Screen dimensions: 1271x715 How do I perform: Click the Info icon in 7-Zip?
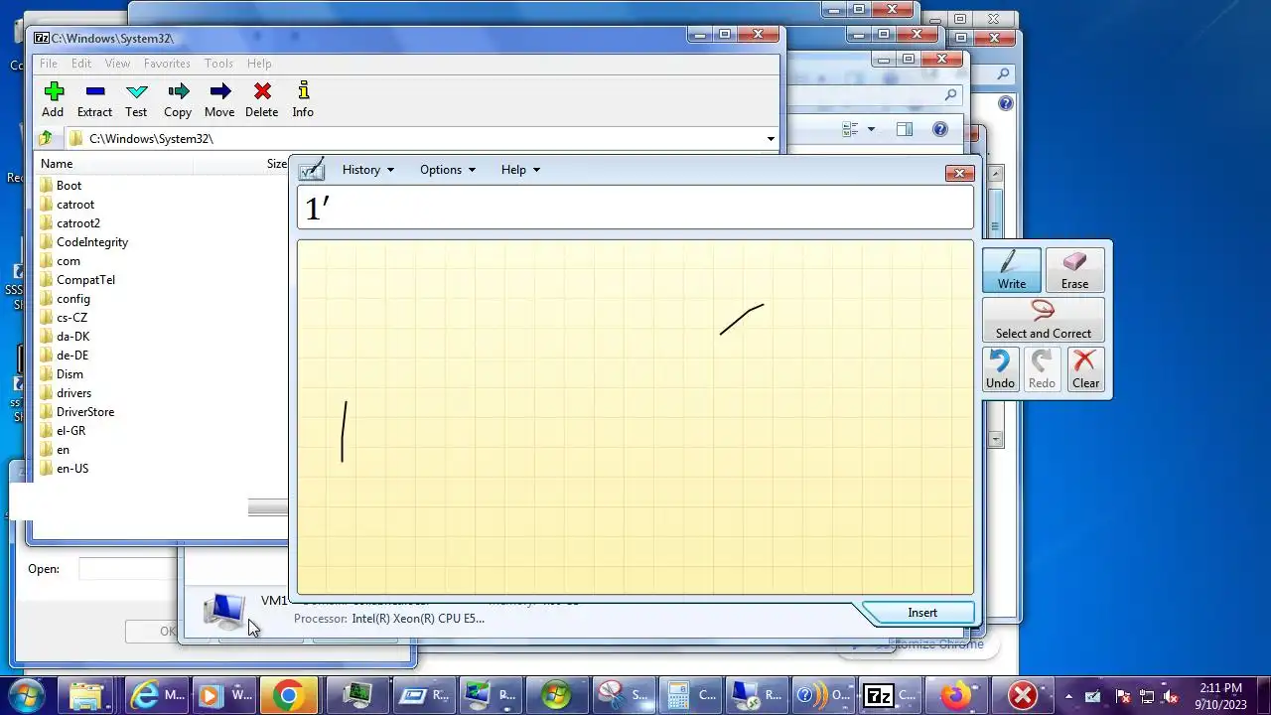tap(303, 92)
